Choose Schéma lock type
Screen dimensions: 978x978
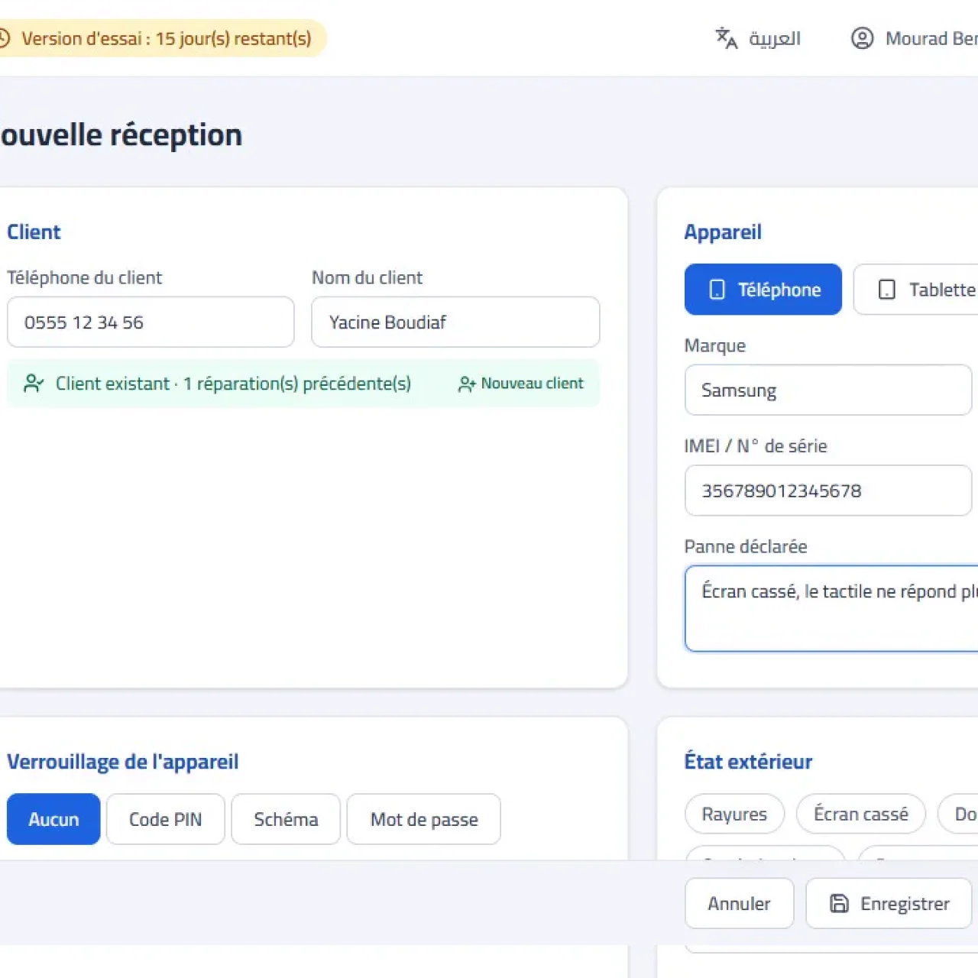point(286,819)
